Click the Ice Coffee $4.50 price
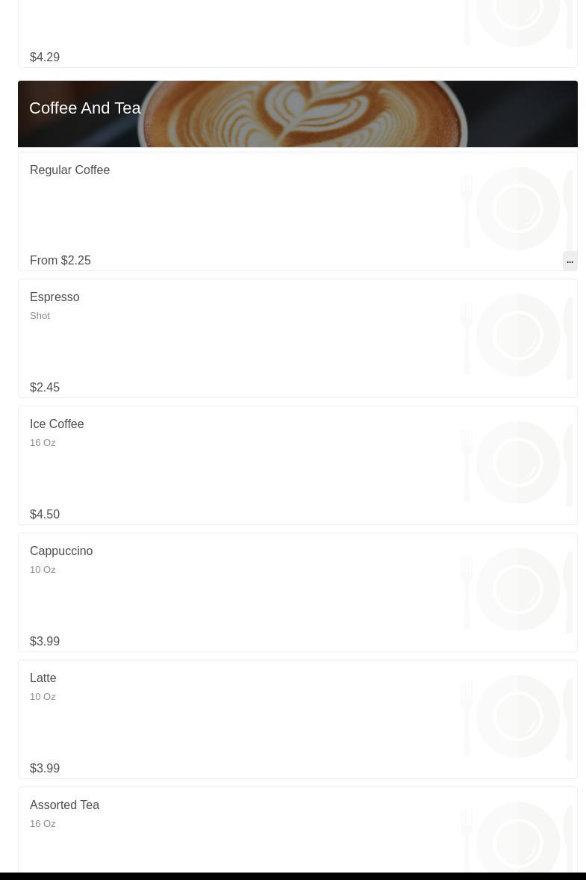The width and height of the screenshot is (586, 880). click(x=45, y=515)
